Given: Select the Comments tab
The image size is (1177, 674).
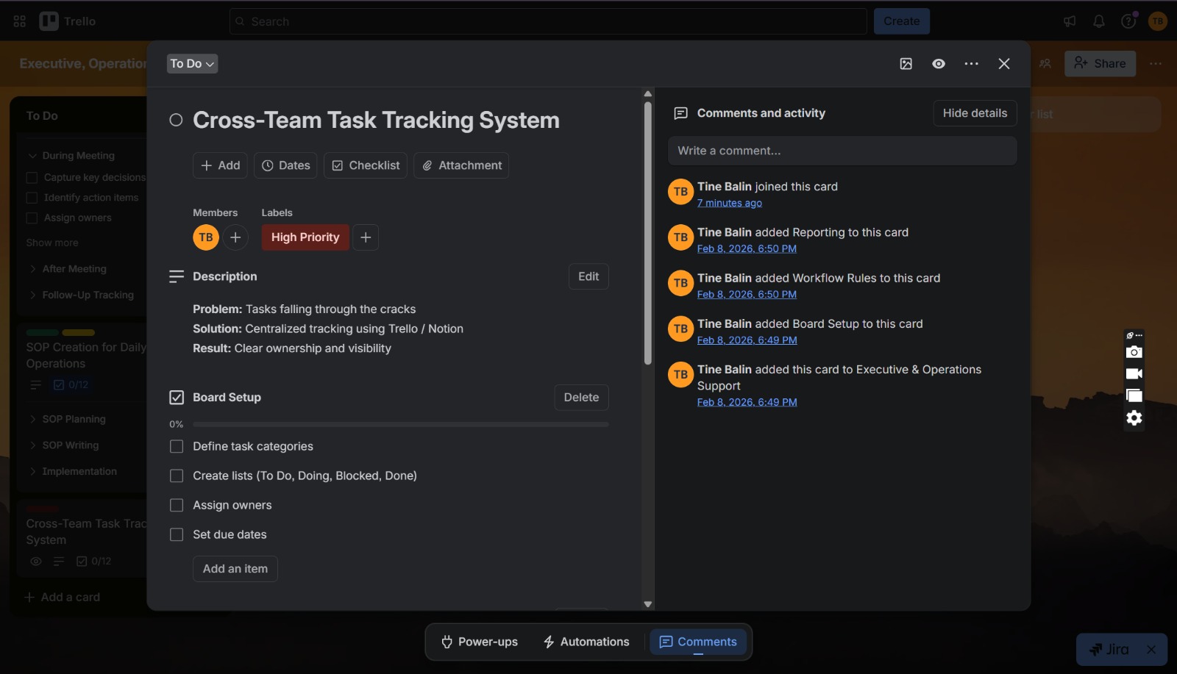Looking at the screenshot, I should tap(698, 642).
